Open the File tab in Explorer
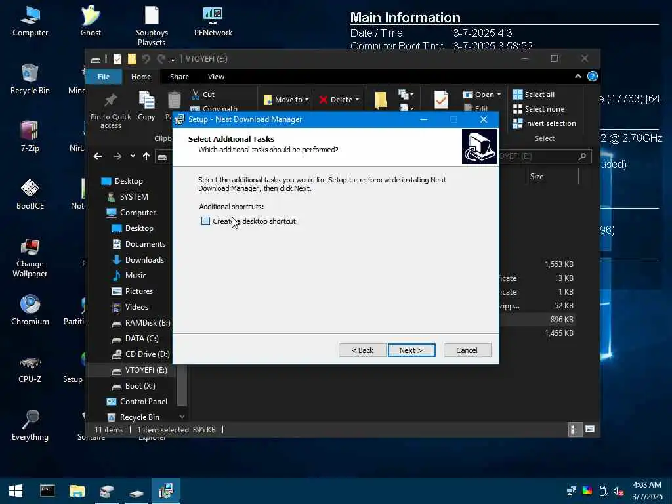This screenshot has width=672, height=504. pyautogui.click(x=104, y=77)
